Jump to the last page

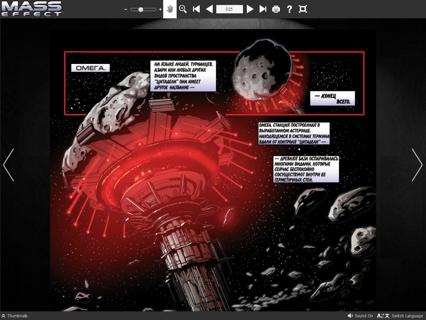(263, 9)
